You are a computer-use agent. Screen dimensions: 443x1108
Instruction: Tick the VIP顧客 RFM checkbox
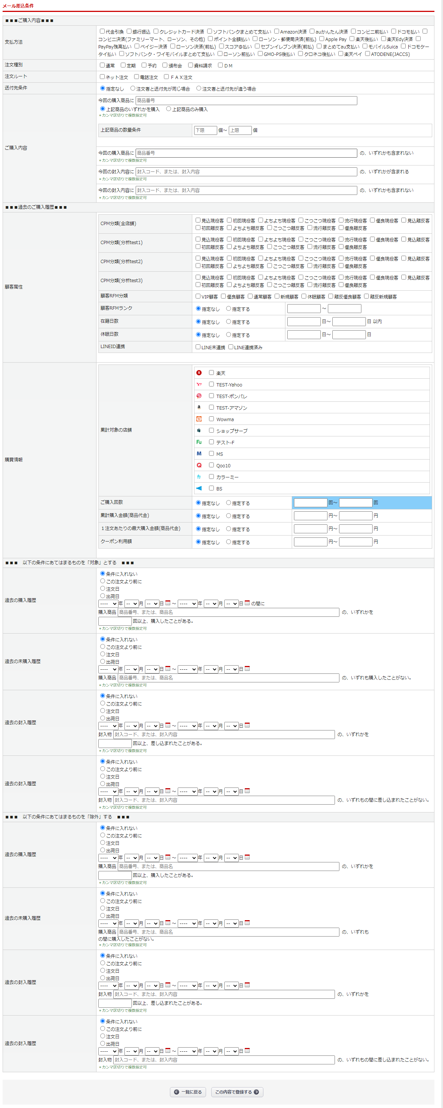tap(198, 296)
